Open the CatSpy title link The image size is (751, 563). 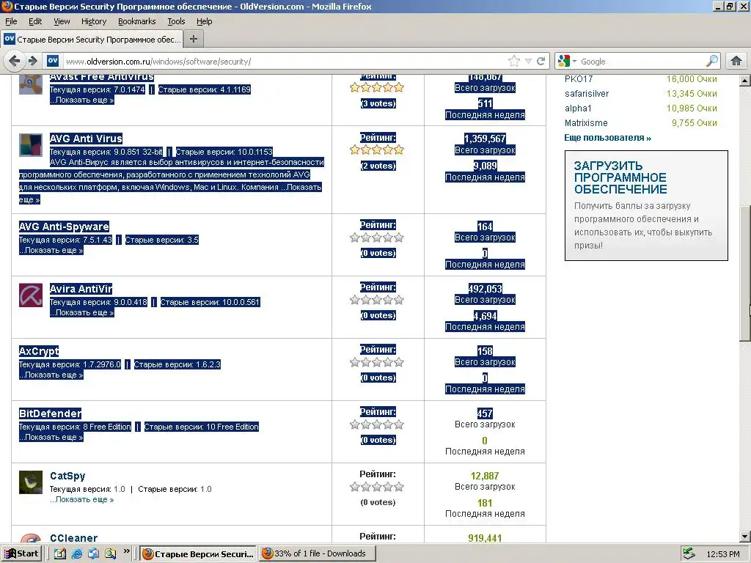(x=67, y=476)
